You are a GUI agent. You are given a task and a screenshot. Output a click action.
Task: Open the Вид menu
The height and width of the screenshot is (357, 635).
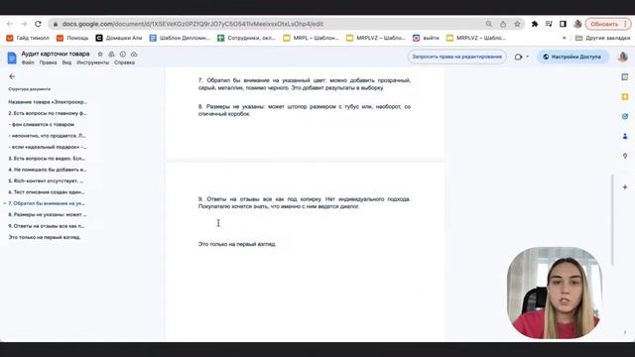click(x=66, y=62)
